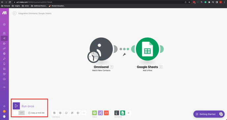Click the purple Run once play button
This screenshot has width=227, height=120.
(x=16, y=106)
